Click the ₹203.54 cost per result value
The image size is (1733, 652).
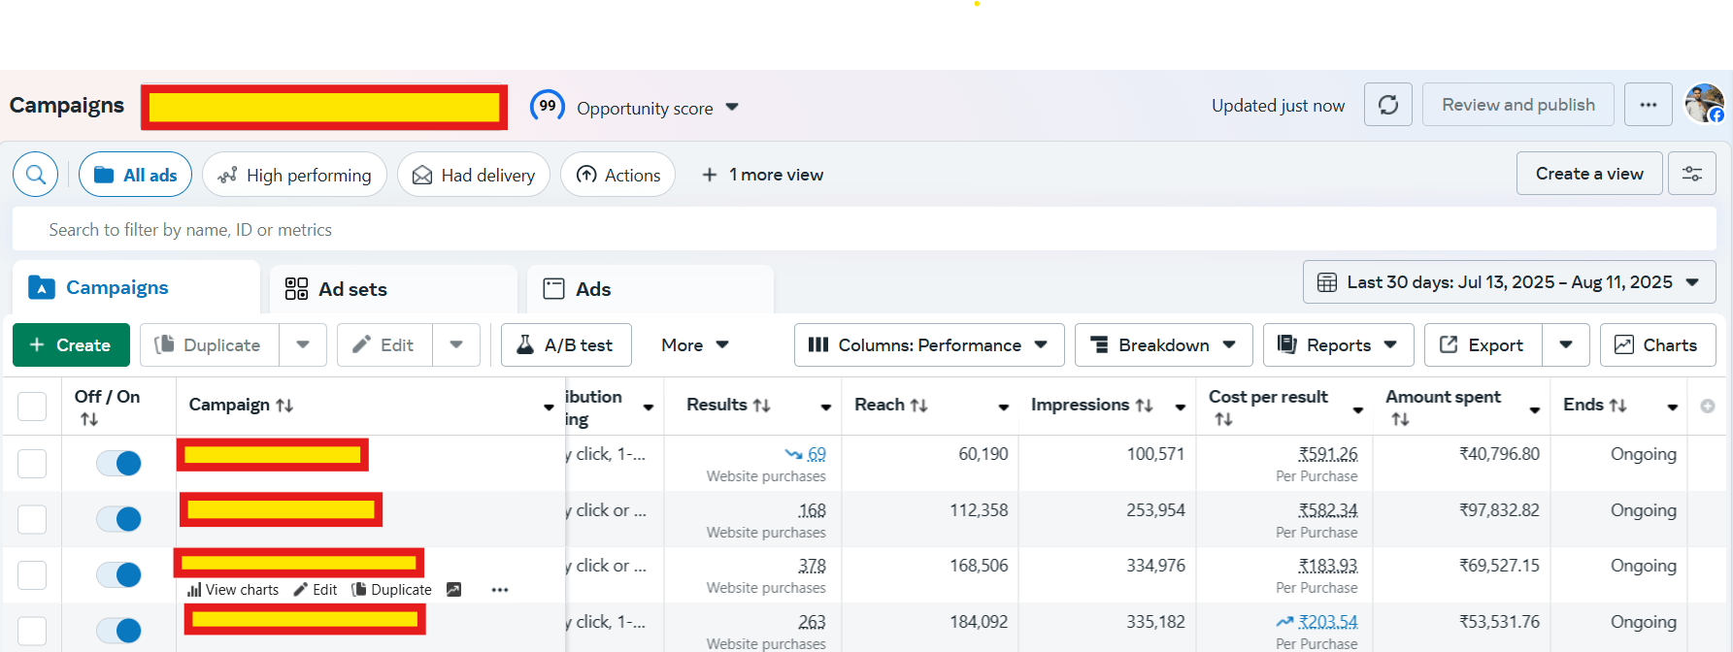point(1328,622)
